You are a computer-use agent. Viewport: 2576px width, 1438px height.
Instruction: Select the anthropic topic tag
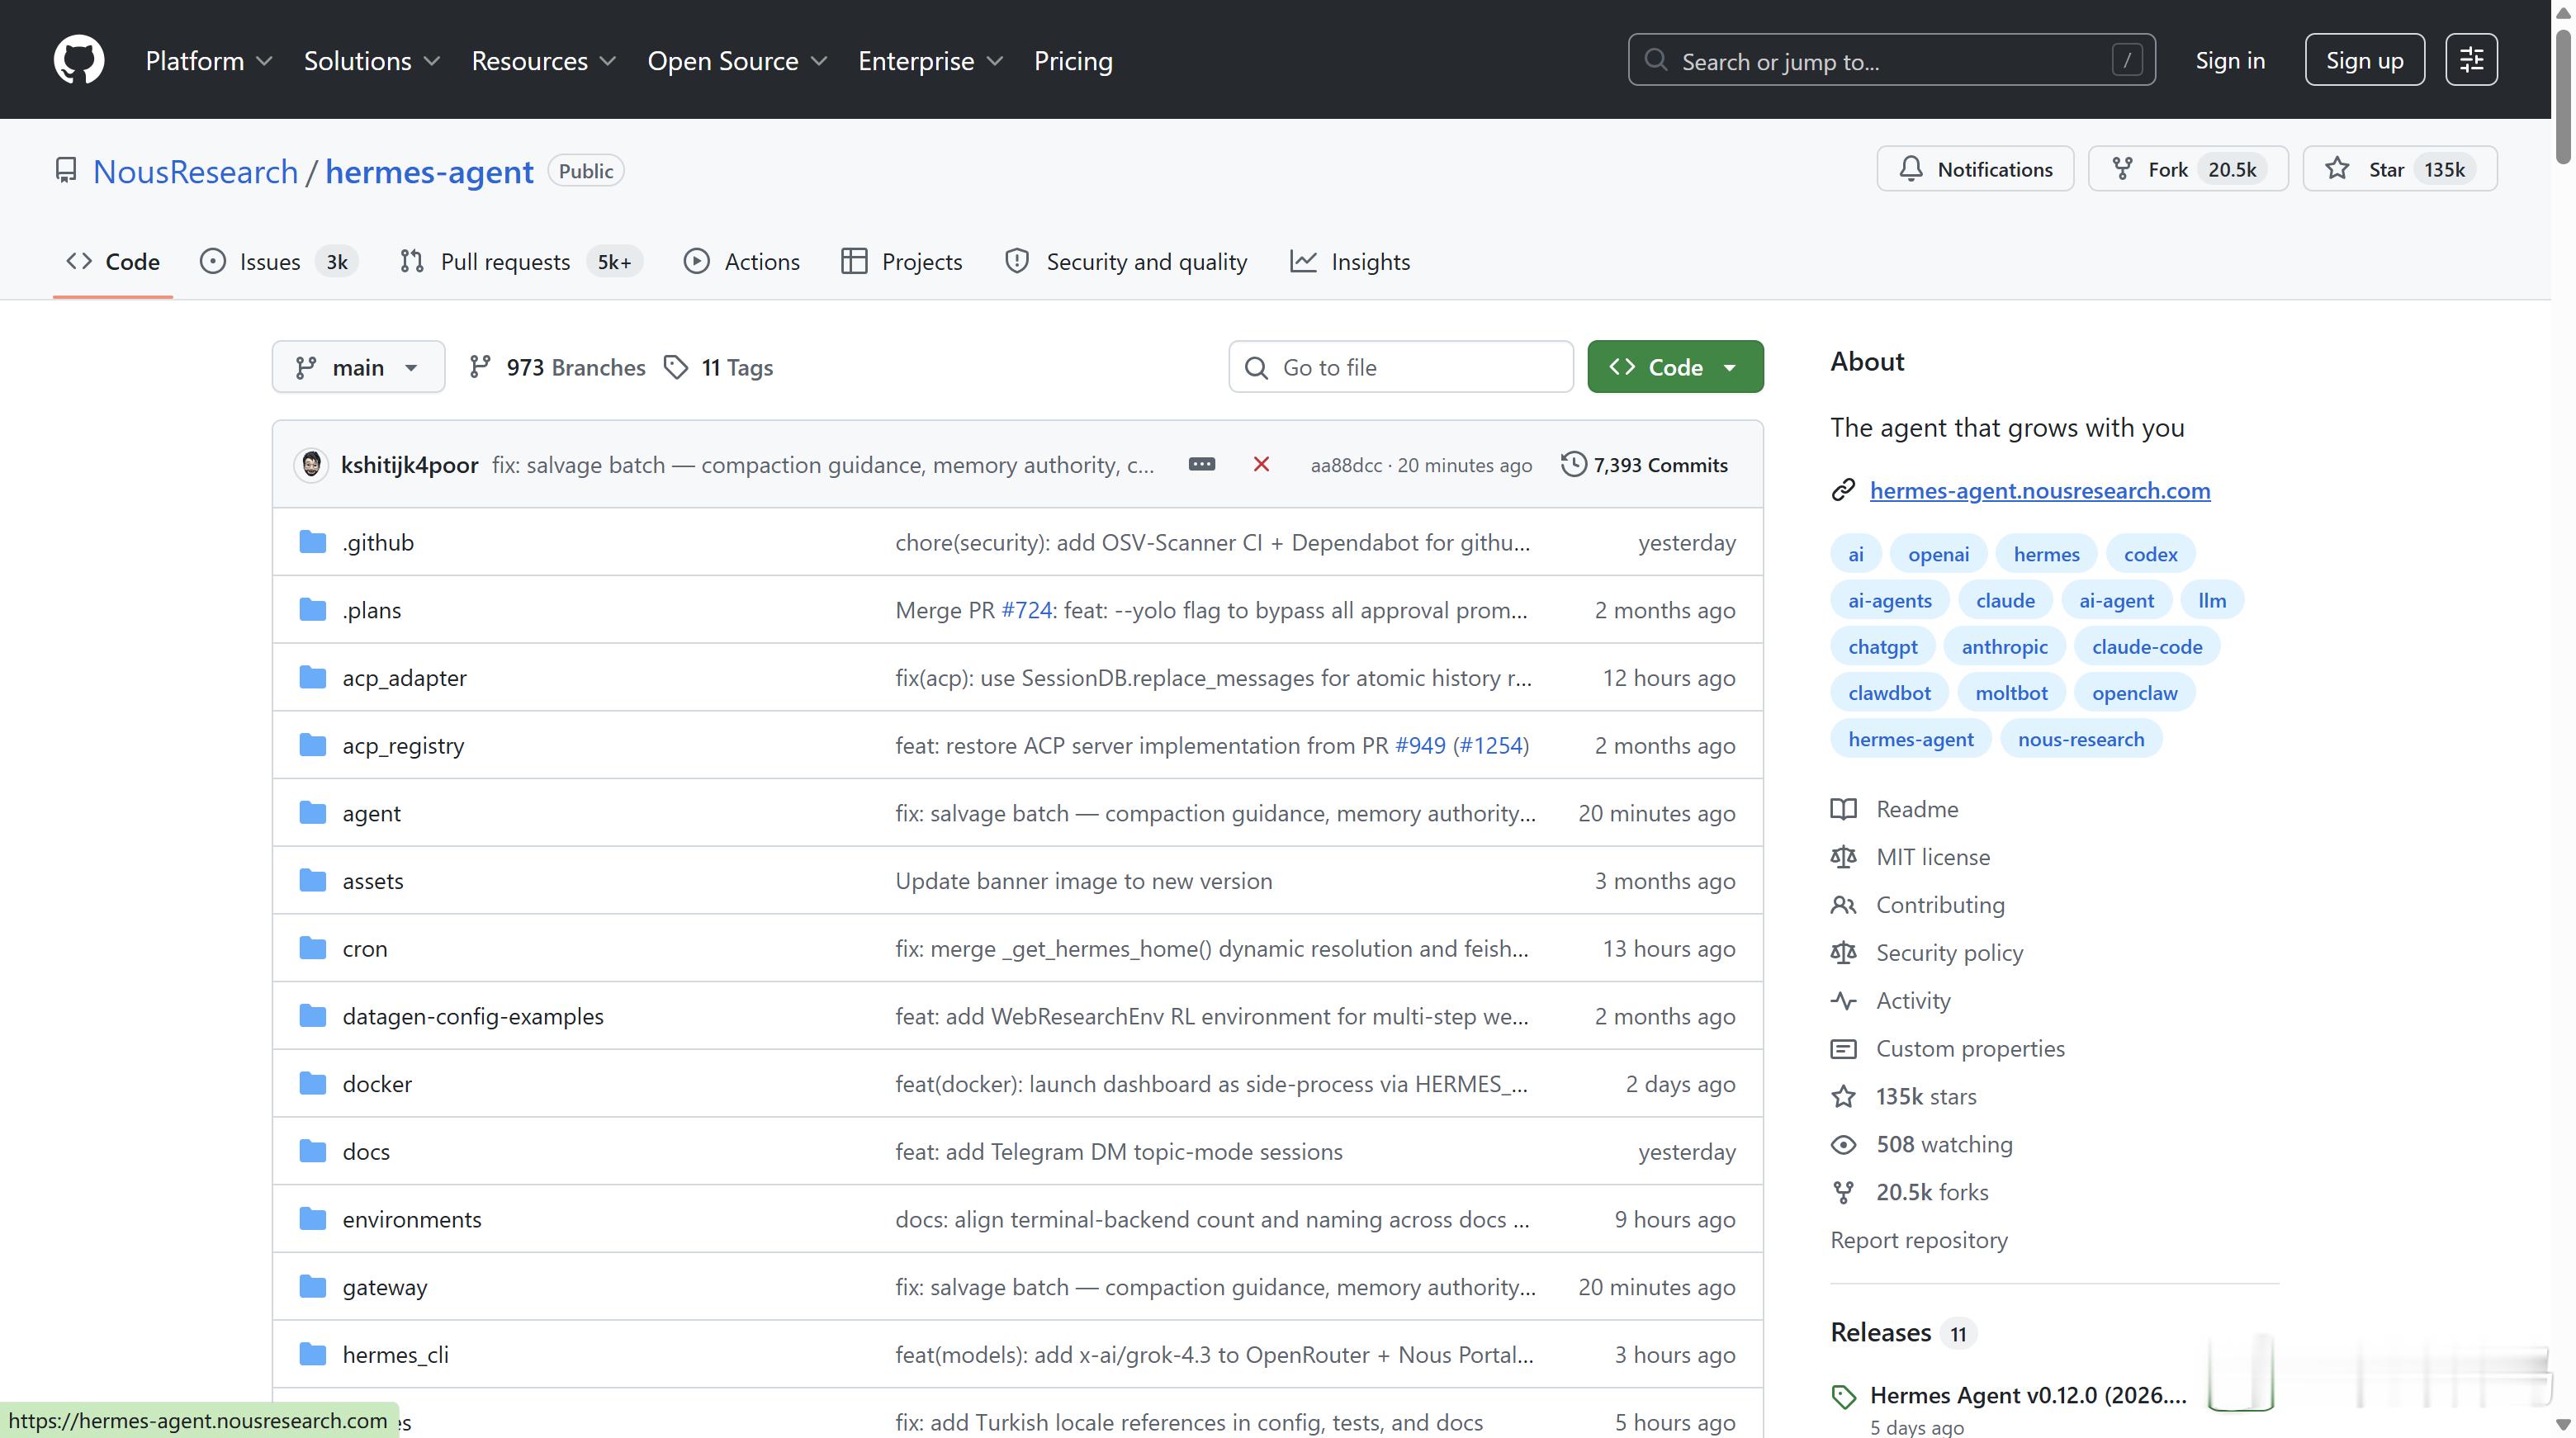(x=2004, y=646)
